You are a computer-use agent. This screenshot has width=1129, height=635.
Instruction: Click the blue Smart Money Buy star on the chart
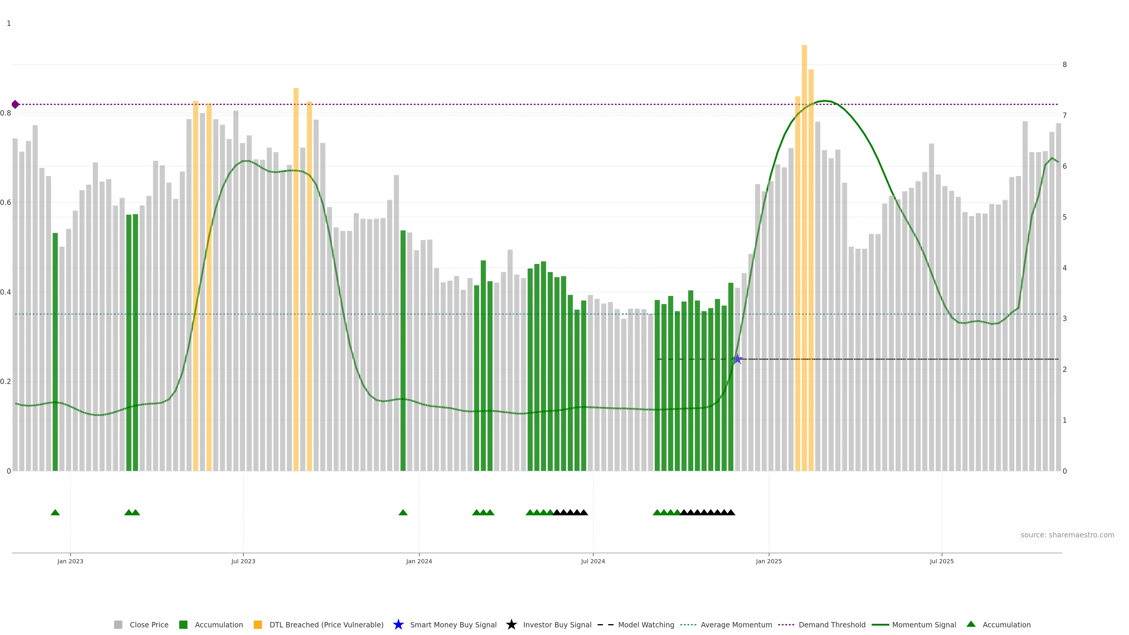(737, 359)
